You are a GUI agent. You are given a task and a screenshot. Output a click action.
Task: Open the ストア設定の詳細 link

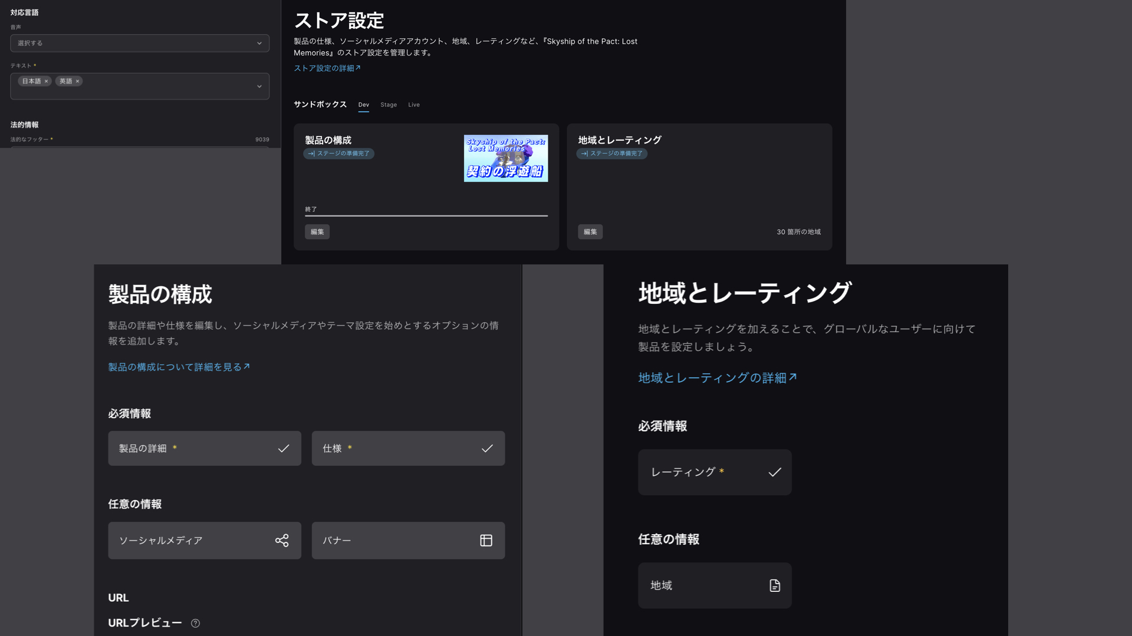(327, 68)
